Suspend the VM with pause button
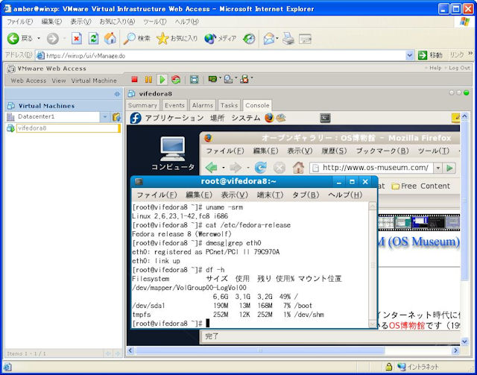The width and height of the screenshot is (477, 375). click(x=148, y=80)
